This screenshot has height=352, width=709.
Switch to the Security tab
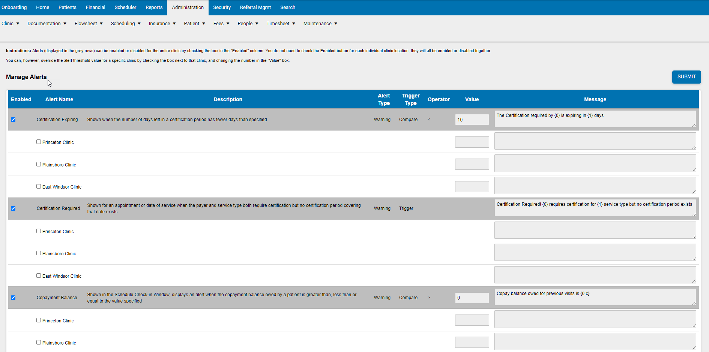[222, 7]
